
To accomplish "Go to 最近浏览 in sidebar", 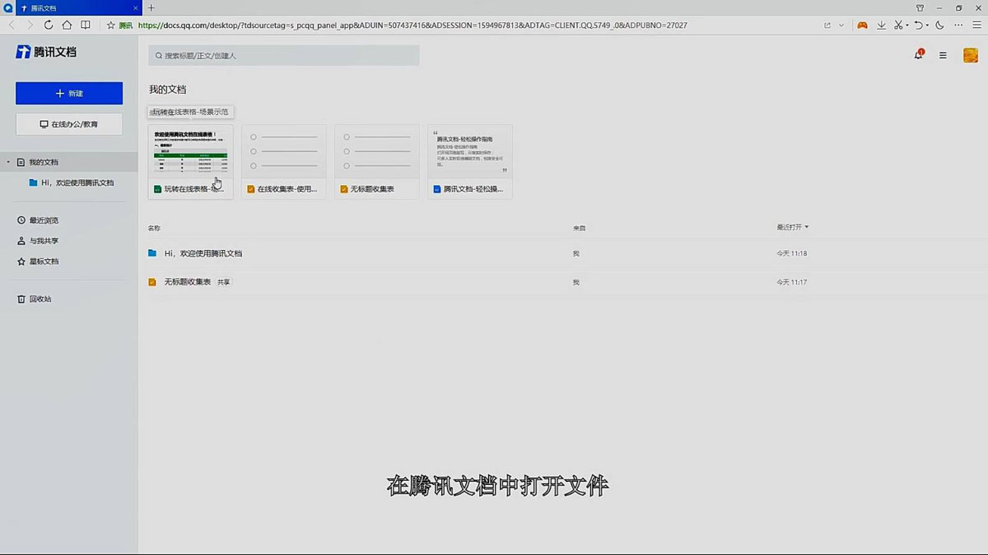I will (44, 220).
